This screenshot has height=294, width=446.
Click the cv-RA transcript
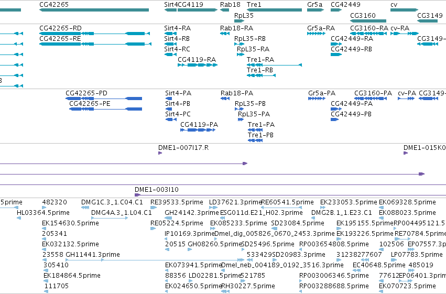tap(405, 34)
